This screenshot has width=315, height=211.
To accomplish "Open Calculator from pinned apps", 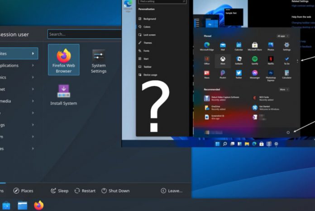I will point(286,73).
